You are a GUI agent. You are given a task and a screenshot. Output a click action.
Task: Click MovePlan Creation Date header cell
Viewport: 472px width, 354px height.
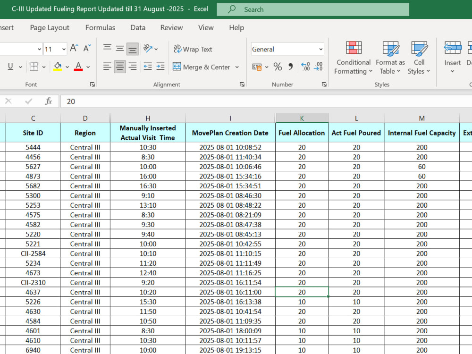[x=230, y=133]
